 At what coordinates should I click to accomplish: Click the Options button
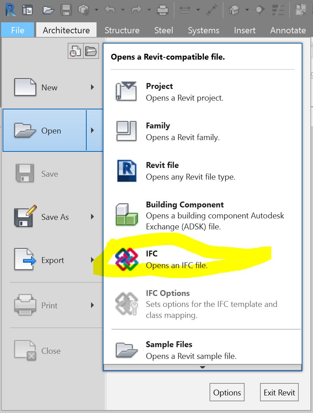227,392
